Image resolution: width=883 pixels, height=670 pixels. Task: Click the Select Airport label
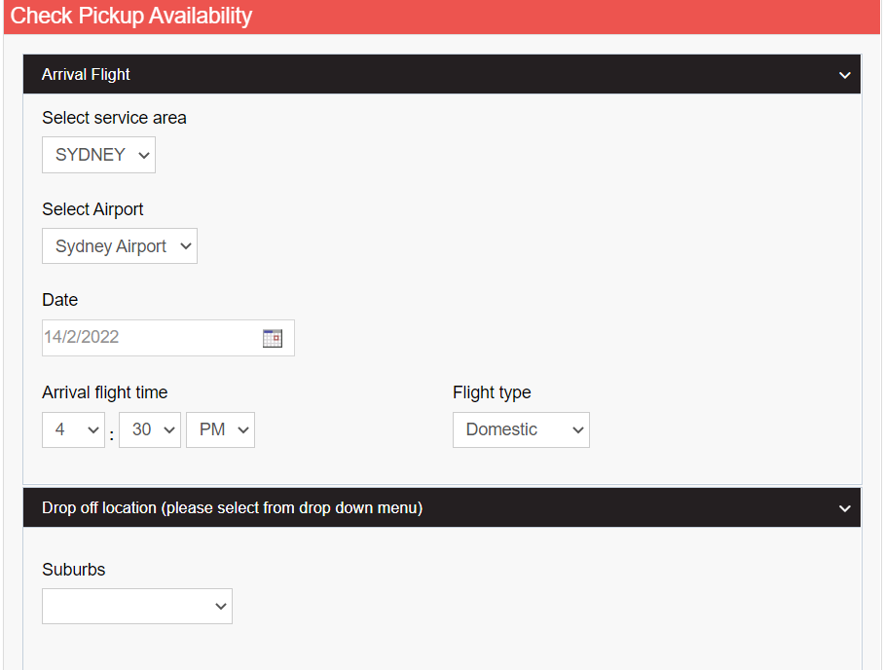coord(92,209)
